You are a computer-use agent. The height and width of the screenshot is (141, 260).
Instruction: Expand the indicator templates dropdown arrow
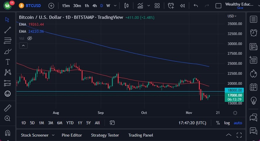click(x=149, y=6)
